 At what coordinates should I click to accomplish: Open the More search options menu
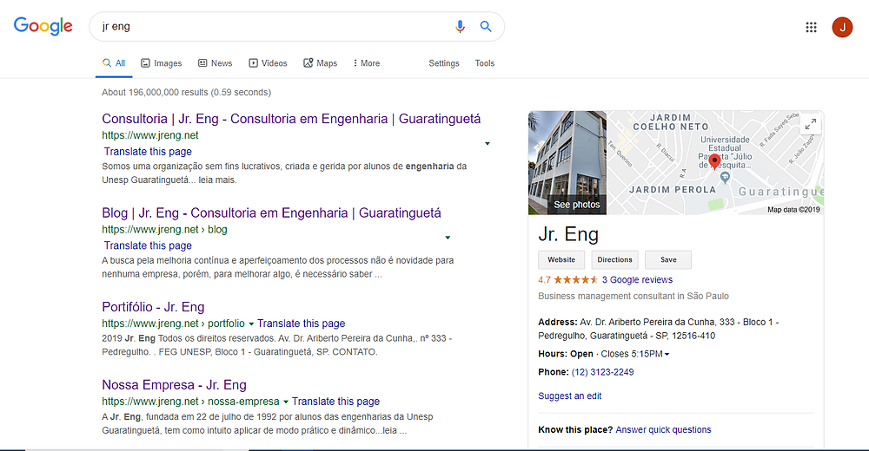coord(367,63)
